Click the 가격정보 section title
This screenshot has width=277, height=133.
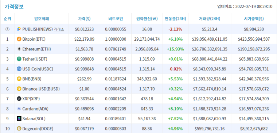14,7
